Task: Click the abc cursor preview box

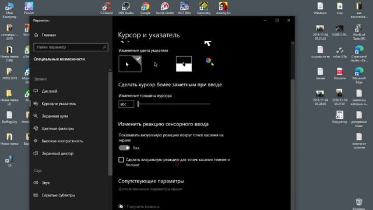Action: point(126,104)
